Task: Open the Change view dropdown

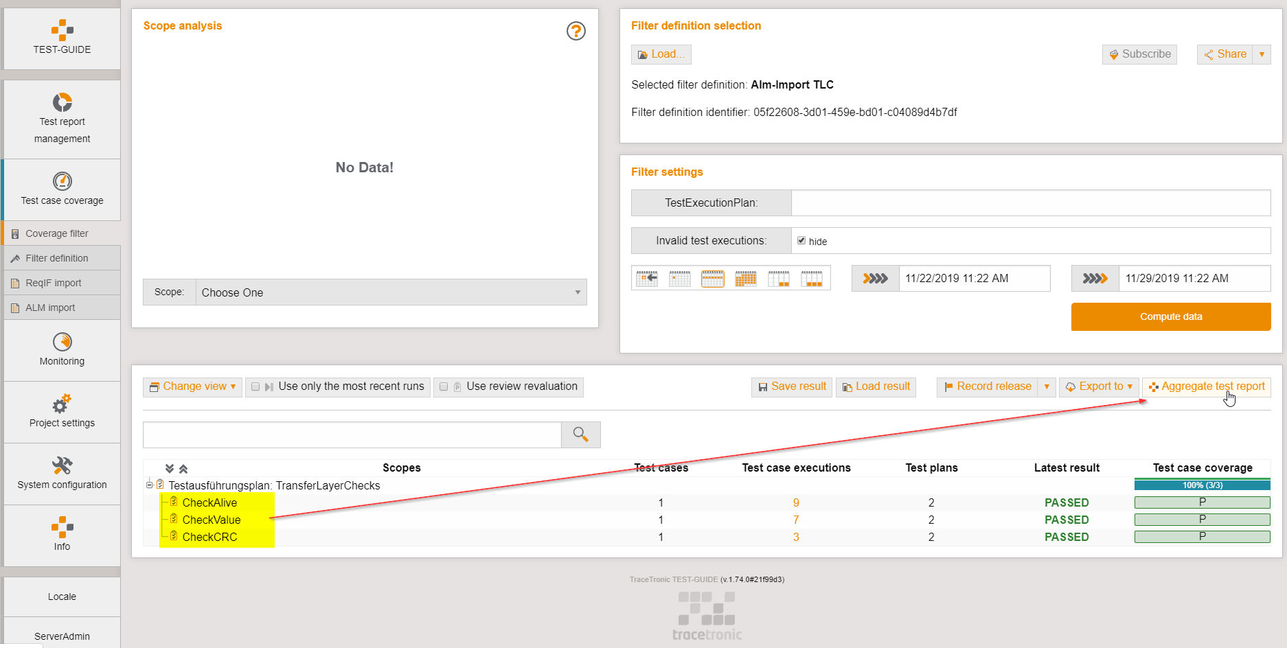Action: (192, 387)
